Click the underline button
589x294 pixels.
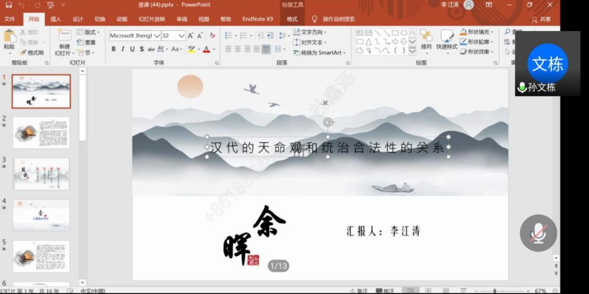coord(132,49)
